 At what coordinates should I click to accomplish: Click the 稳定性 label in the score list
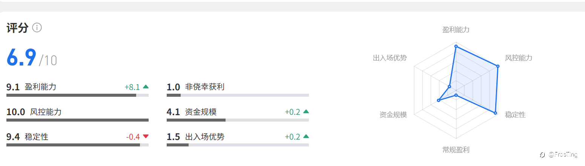(37, 137)
